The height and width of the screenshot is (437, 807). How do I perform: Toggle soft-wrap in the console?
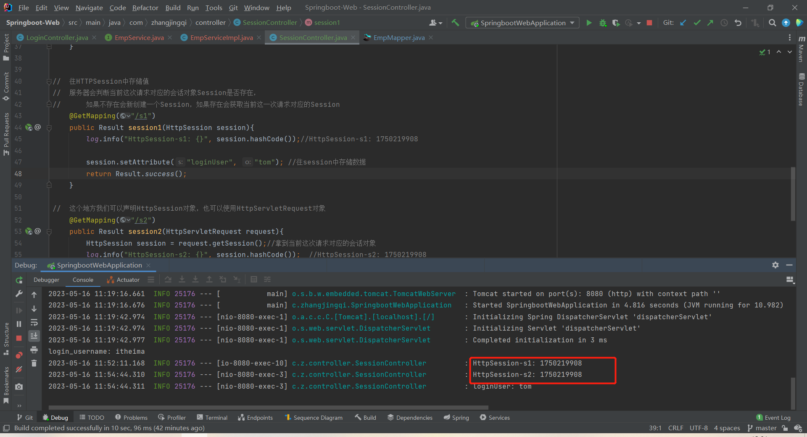[x=34, y=323]
